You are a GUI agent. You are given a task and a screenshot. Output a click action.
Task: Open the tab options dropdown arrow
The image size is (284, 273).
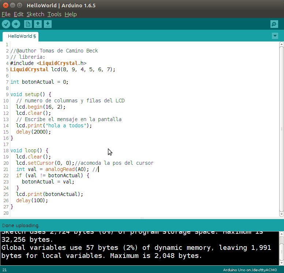(x=275, y=36)
